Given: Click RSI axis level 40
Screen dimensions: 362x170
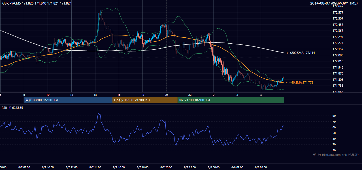Looking at the screenshot, I should (334, 139).
